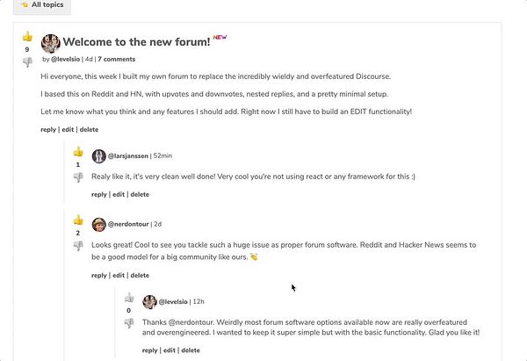Click the 7 comments link
This screenshot has height=361, width=527.
[117, 59]
